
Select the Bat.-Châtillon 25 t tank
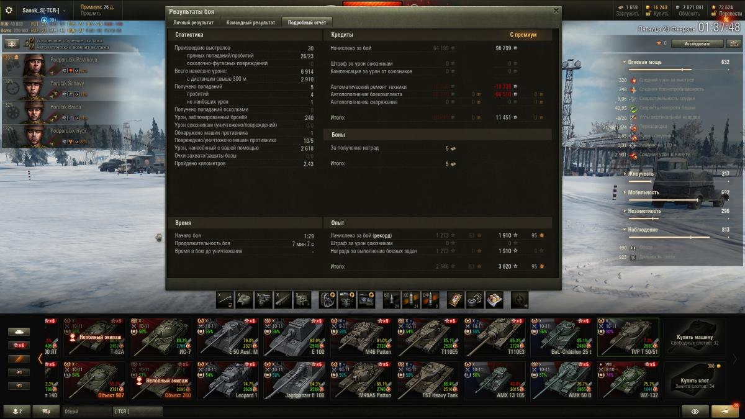pyautogui.click(x=561, y=336)
